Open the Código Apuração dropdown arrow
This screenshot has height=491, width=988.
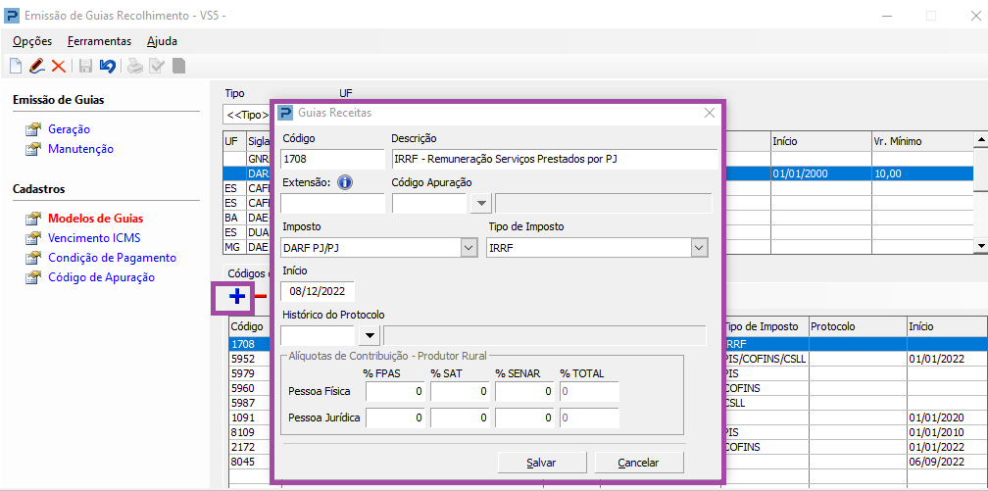(480, 204)
